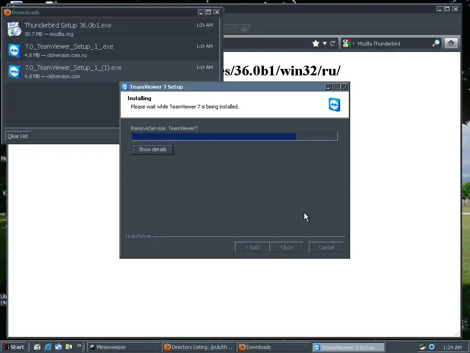
Task: Click the network tray icon
Action: pyautogui.click(x=422, y=347)
